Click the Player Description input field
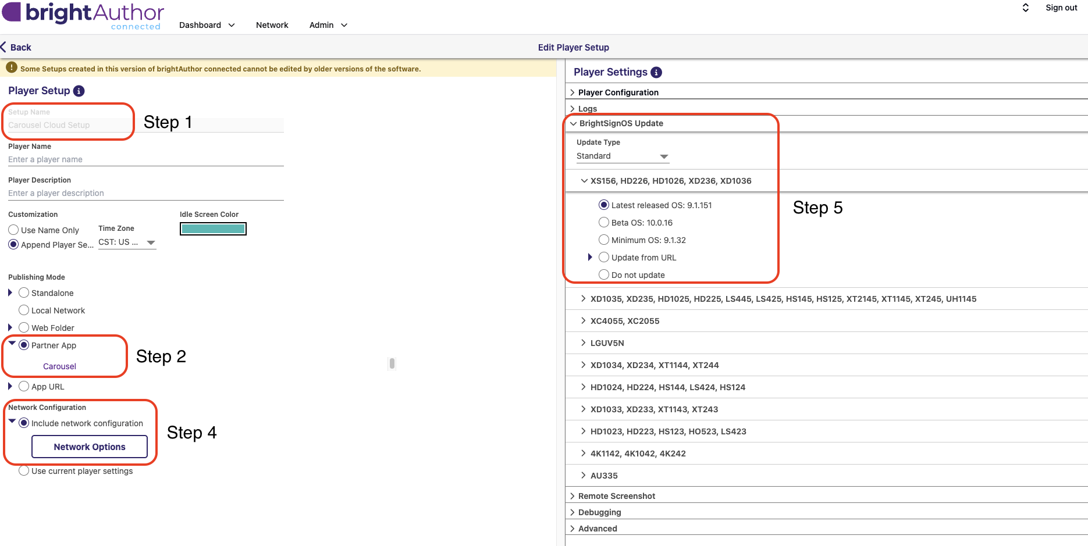The image size is (1088, 546). click(146, 193)
